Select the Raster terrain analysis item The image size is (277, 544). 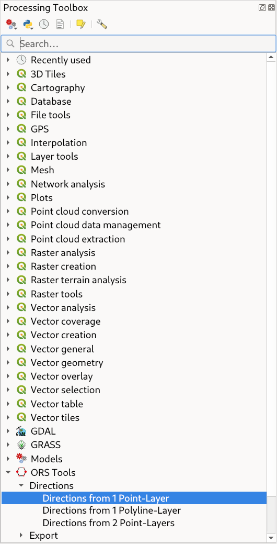coord(78,280)
